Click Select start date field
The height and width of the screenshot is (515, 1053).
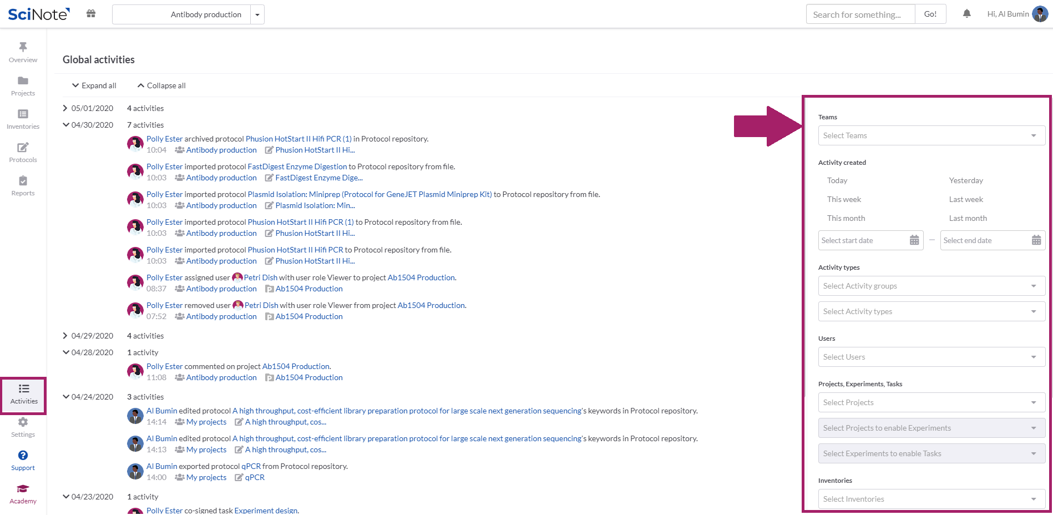click(x=870, y=240)
